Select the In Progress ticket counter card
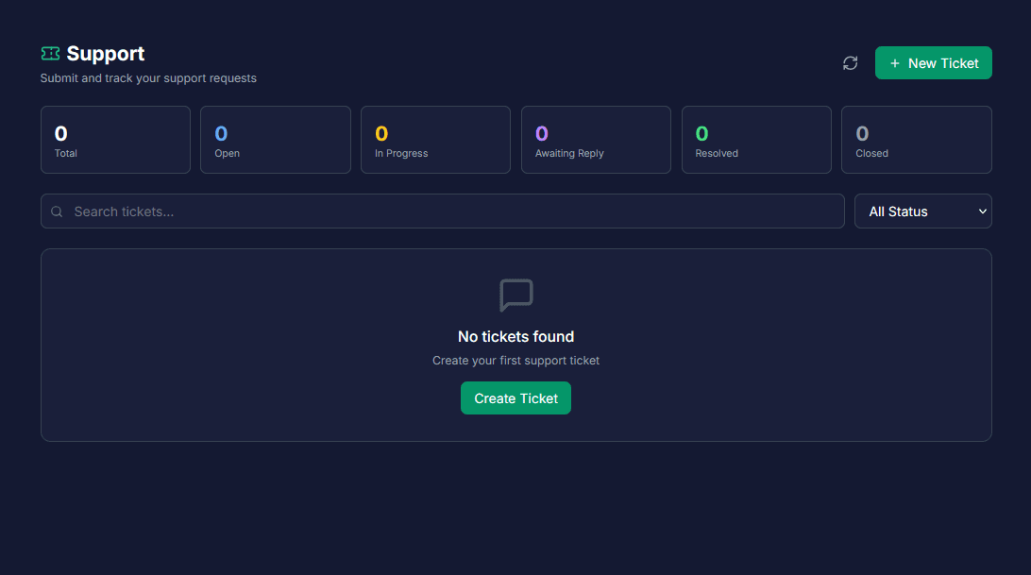The height and width of the screenshot is (575, 1031). (435, 140)
